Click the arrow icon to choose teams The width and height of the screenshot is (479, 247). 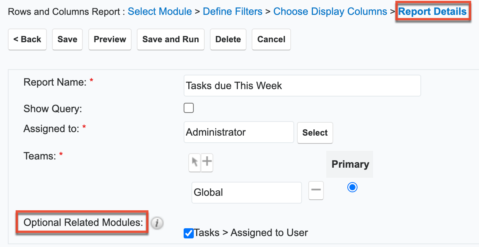195,163
